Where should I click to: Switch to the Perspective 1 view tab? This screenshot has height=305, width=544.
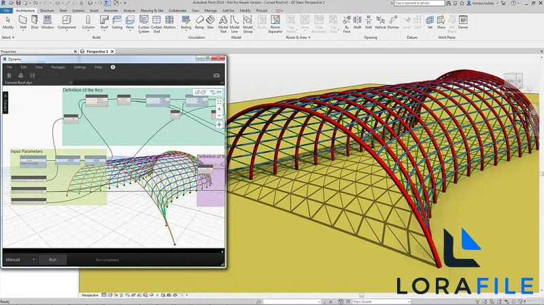point(97,52)
